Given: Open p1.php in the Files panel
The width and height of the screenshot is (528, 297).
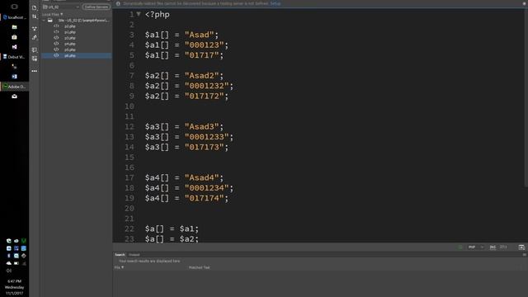Looking at the screenshot, I should coord(69,32).
